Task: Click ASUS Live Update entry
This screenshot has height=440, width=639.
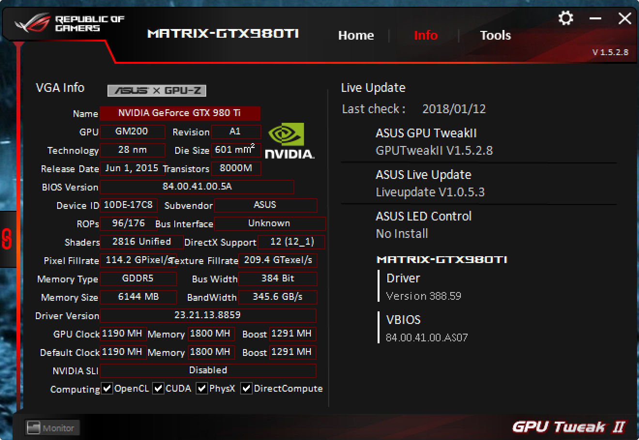Action: pyautogui.click(x=430, y=183)
